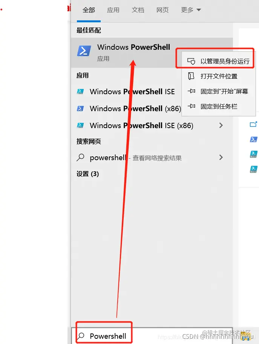Click the Windows PowerShell ISE (x86) icon
The width and height of the screenshot is (259, 344).
(80, 125)
